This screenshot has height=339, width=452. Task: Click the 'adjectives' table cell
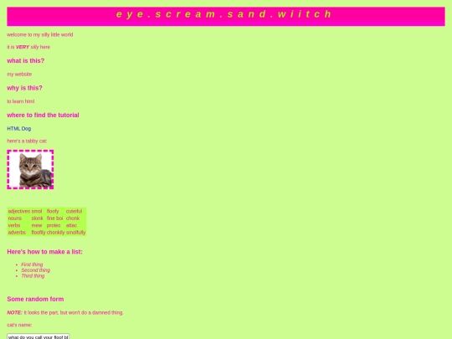point(19,211)
